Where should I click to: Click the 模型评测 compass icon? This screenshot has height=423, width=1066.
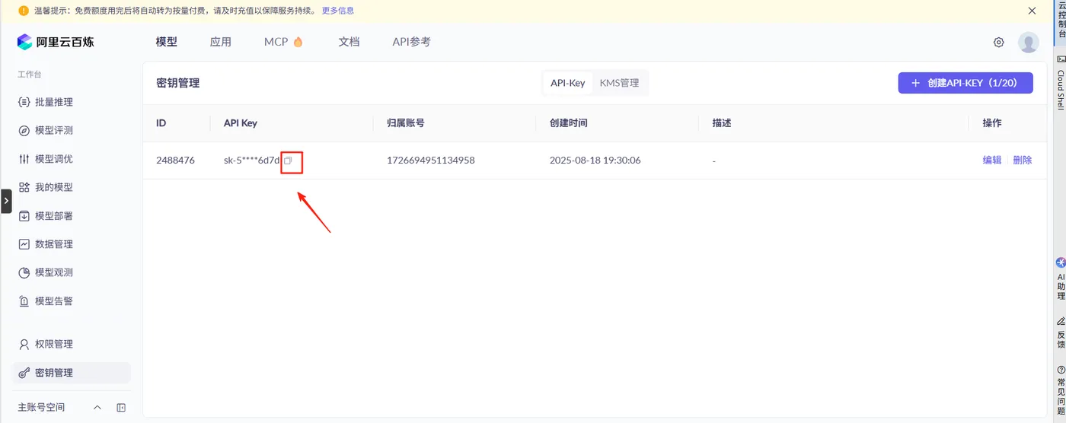point(24,131)
